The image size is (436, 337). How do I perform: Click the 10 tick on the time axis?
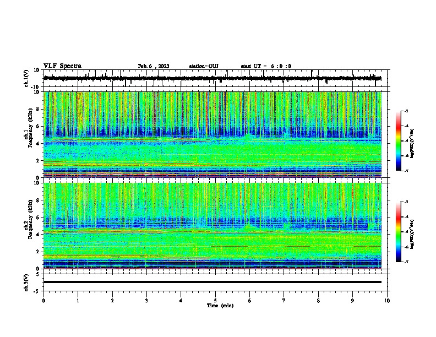(387, 301)
